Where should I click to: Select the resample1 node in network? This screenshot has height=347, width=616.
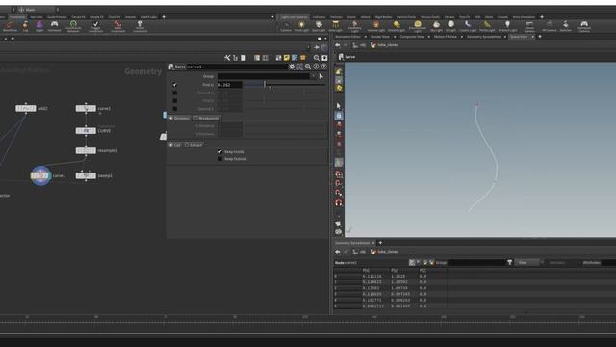(86, 150)
